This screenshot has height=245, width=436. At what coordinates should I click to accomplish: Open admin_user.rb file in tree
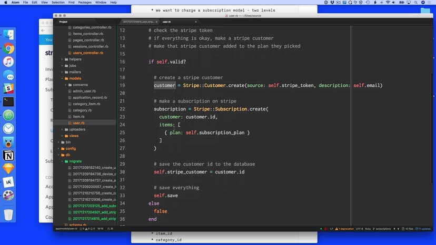[83, 91]
